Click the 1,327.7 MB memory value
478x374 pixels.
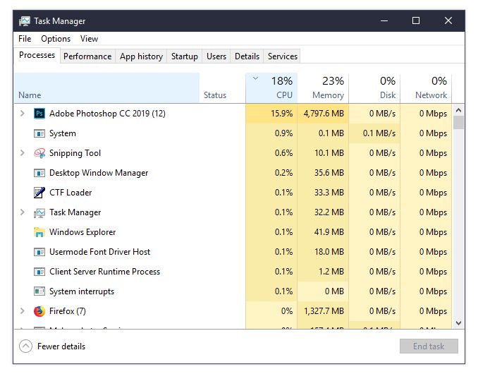tap(324, 311)
